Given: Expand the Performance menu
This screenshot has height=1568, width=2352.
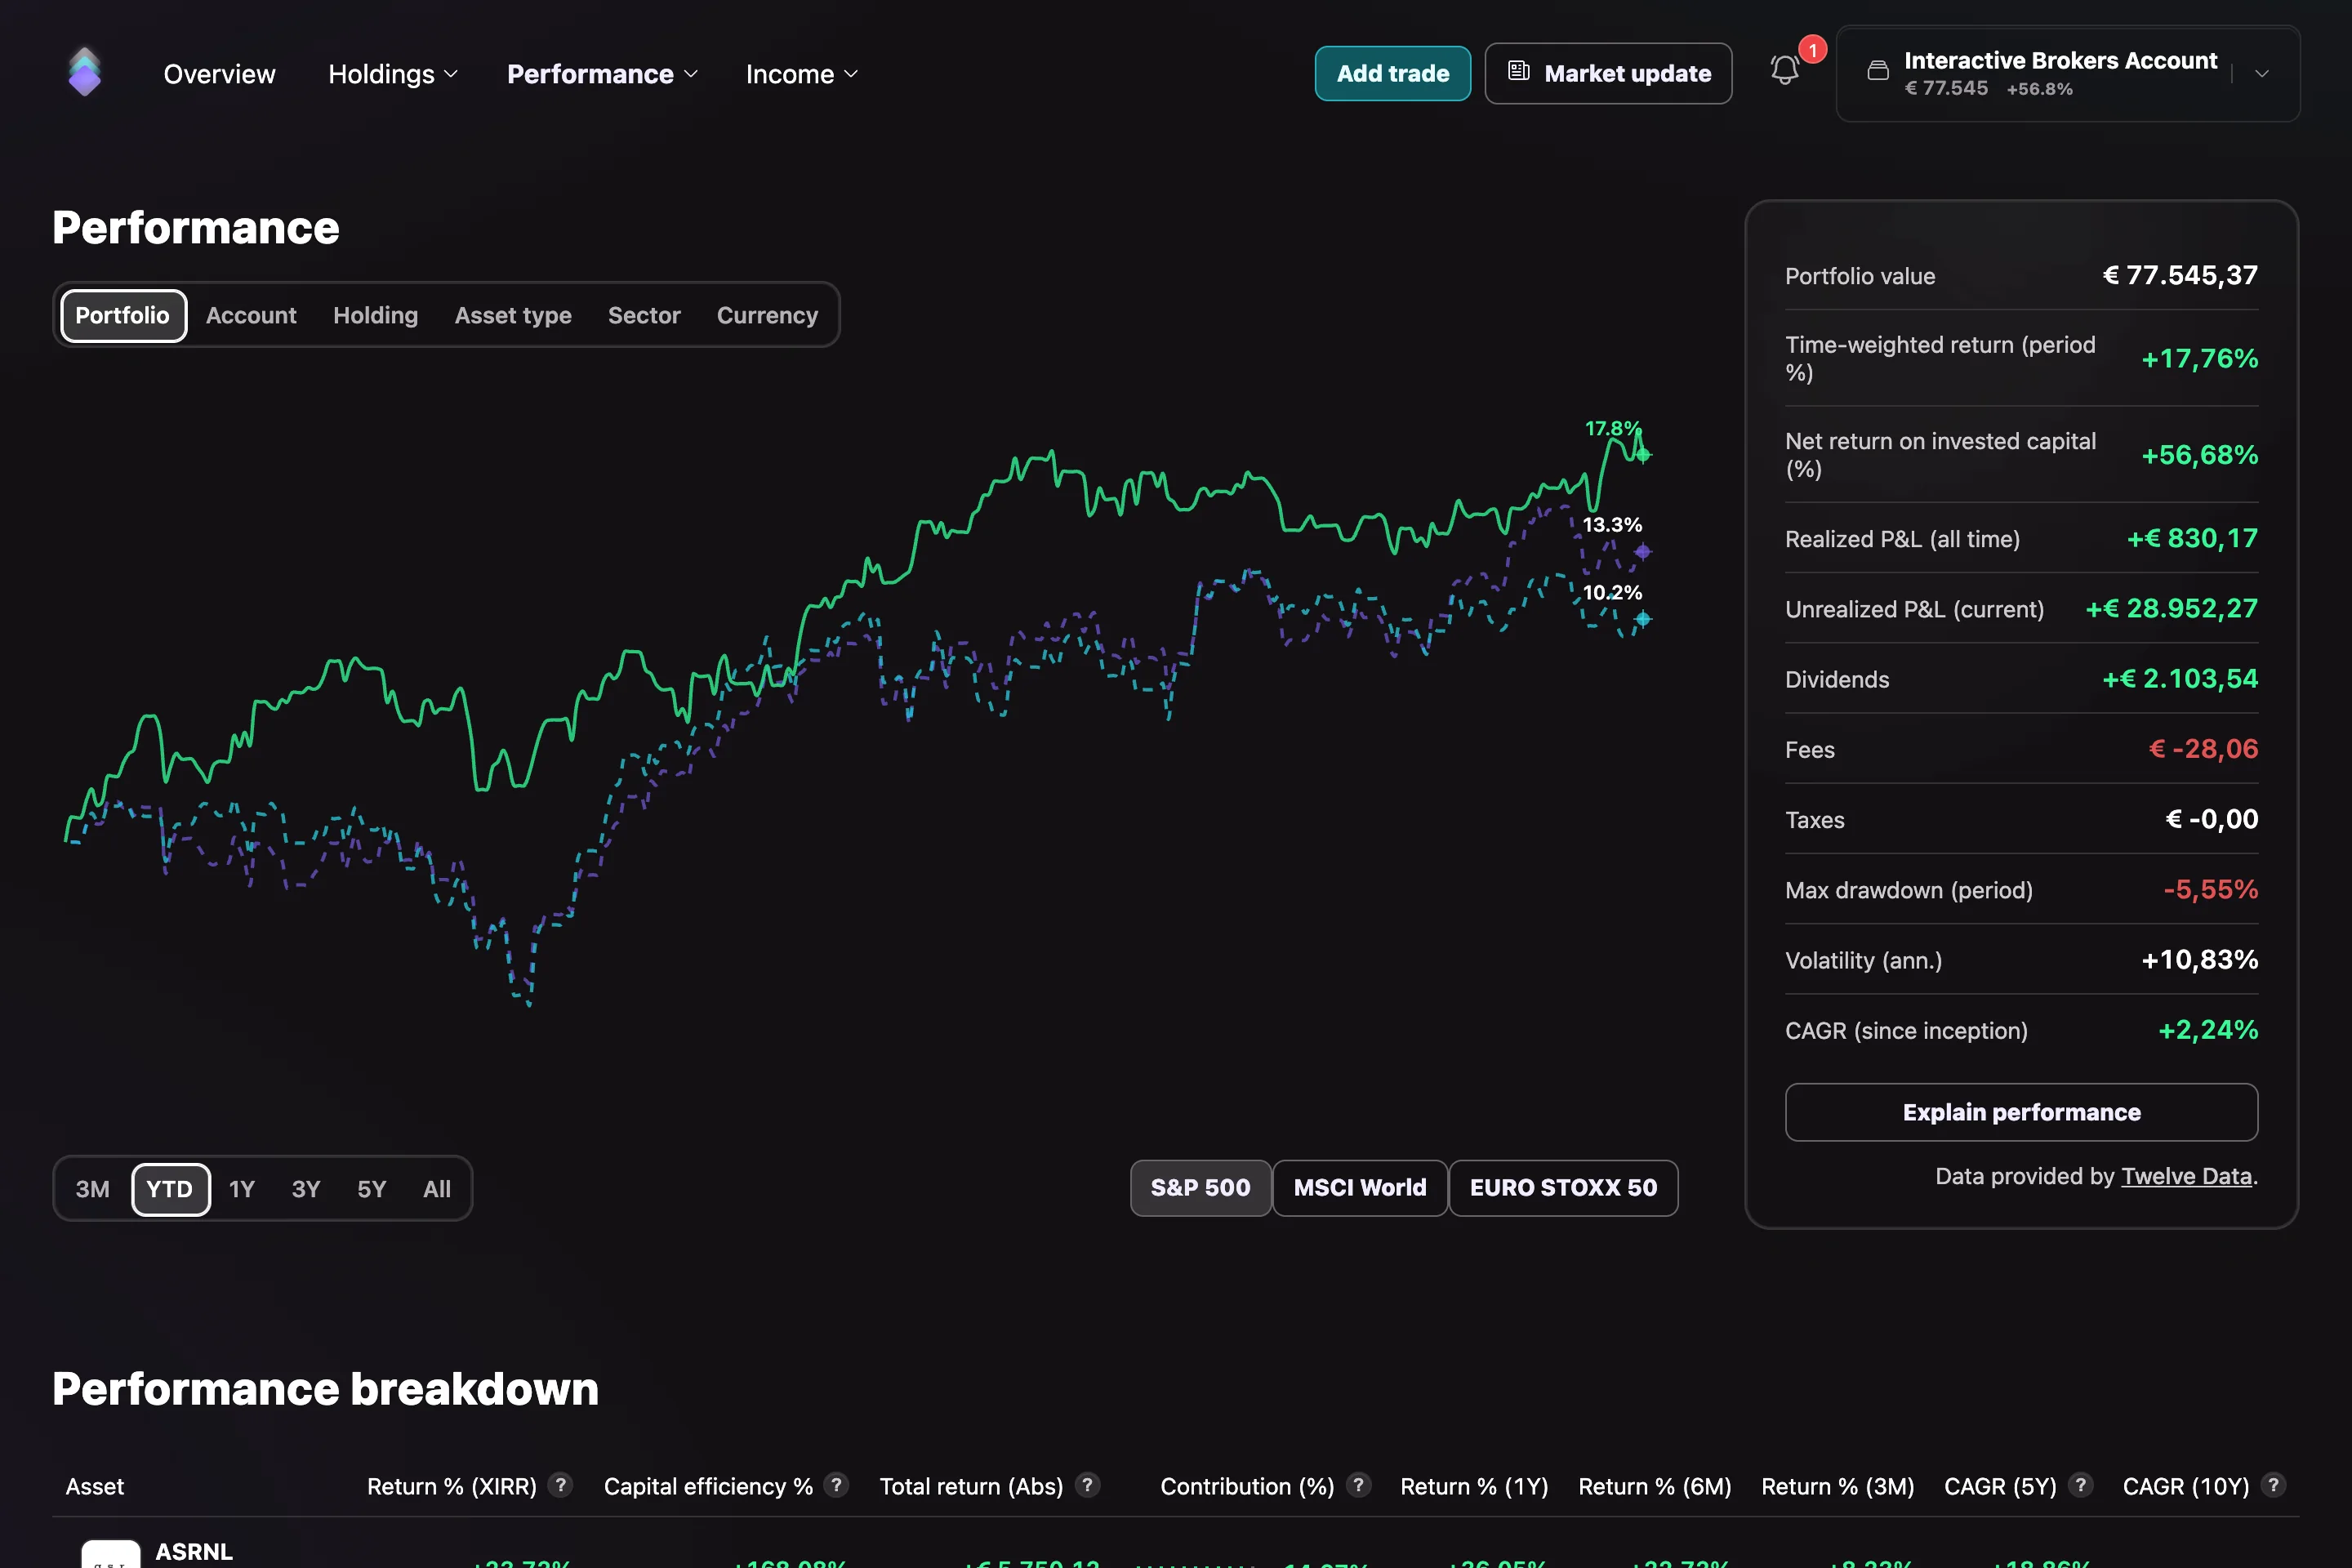Looking at the screenshot, I should [x=602, y=74].
